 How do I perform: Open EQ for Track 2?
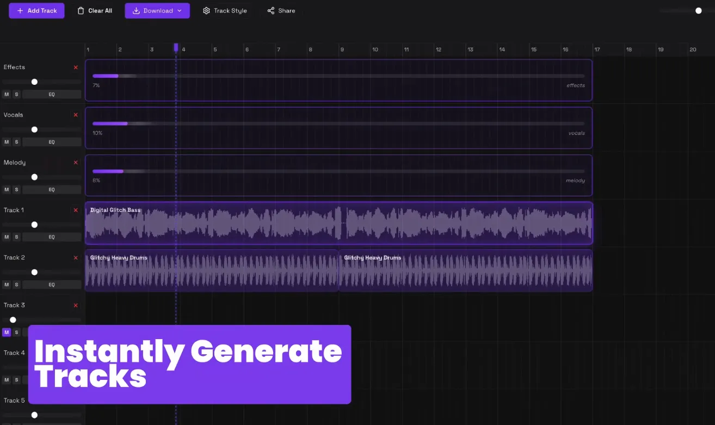[52, 285]
